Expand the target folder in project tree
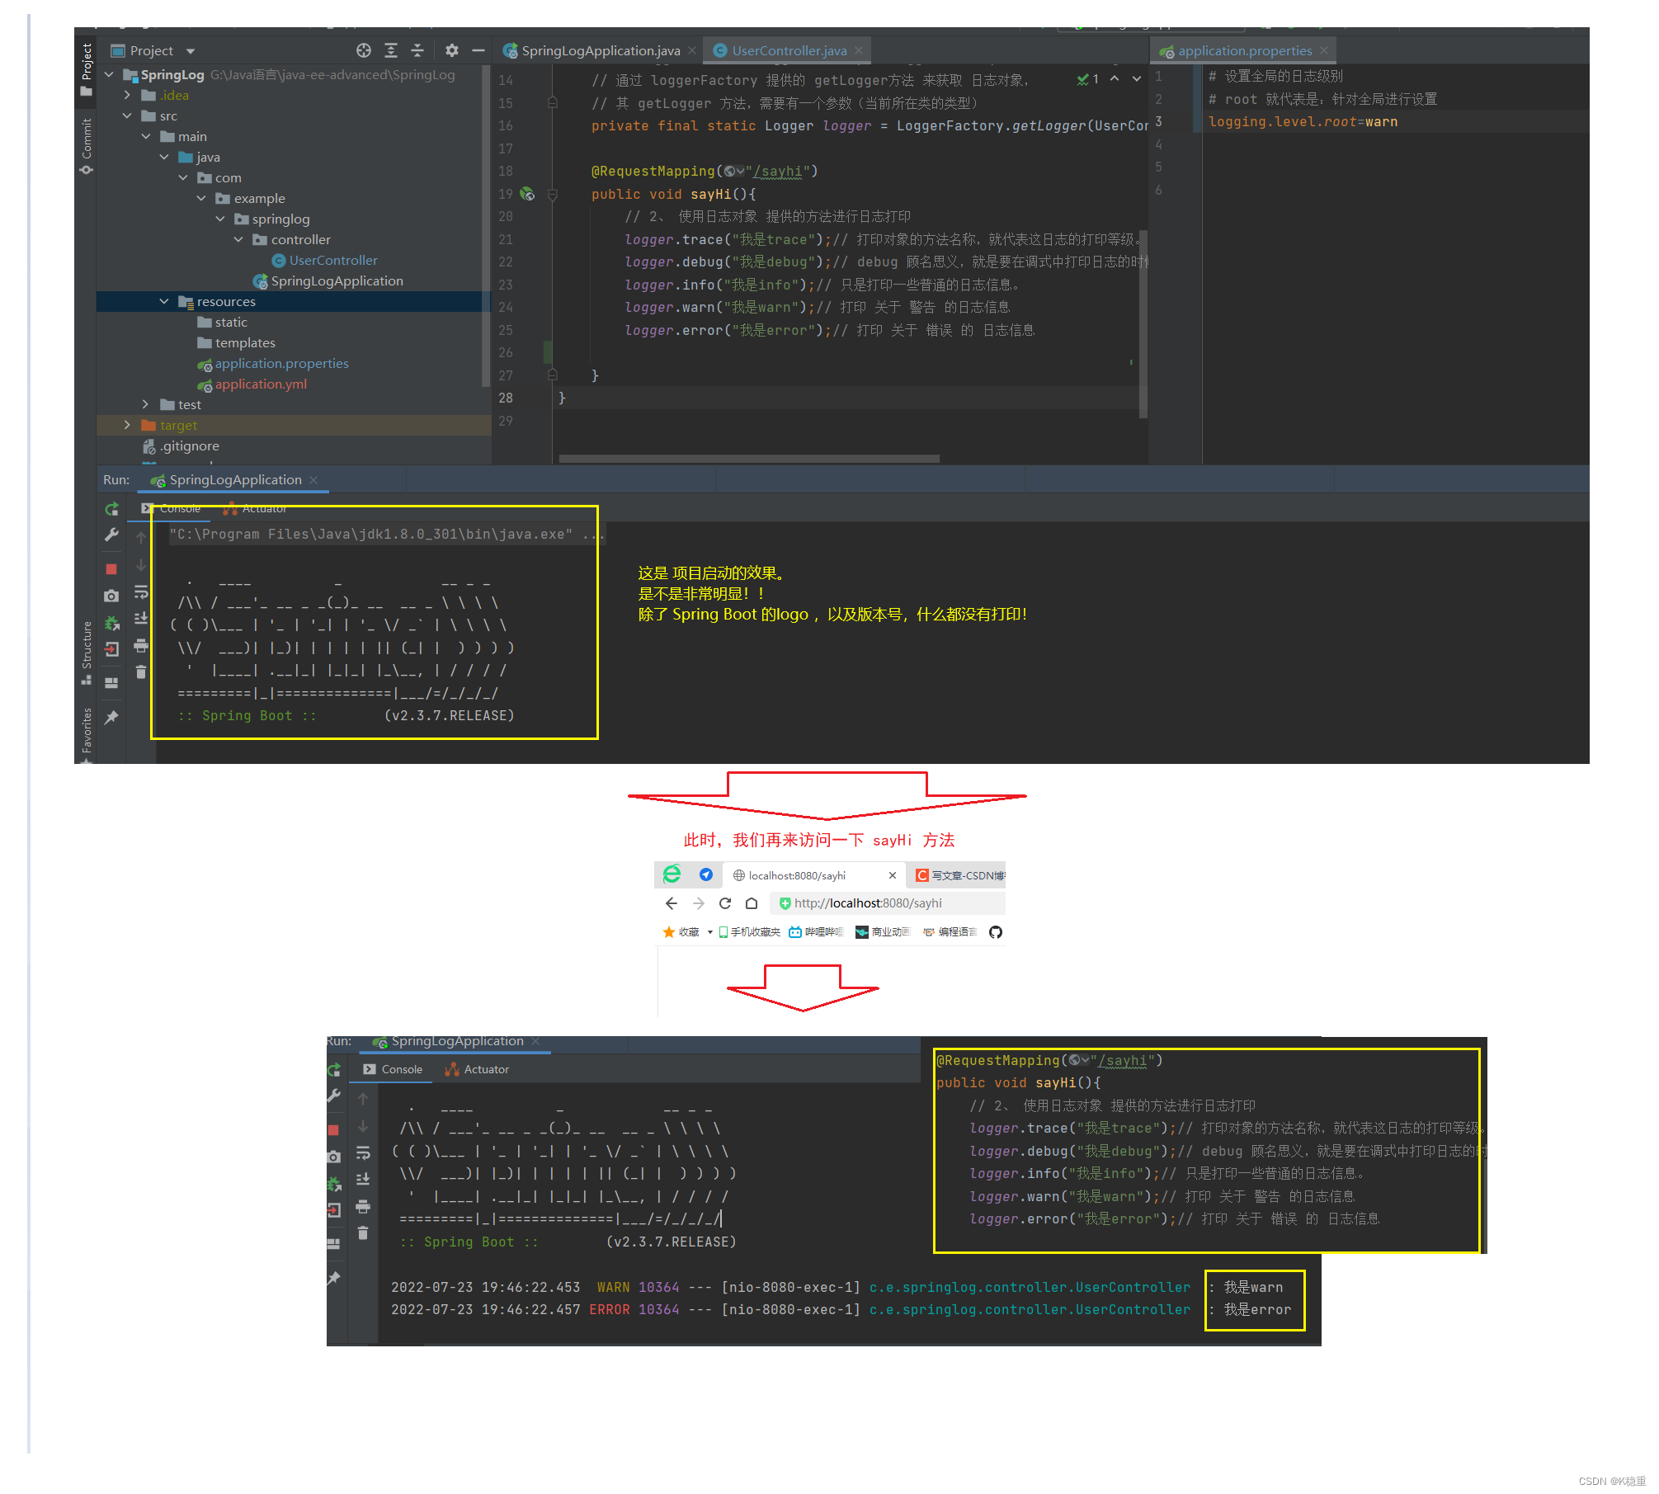This screenshot has width=1659, height=1494. 127,425
